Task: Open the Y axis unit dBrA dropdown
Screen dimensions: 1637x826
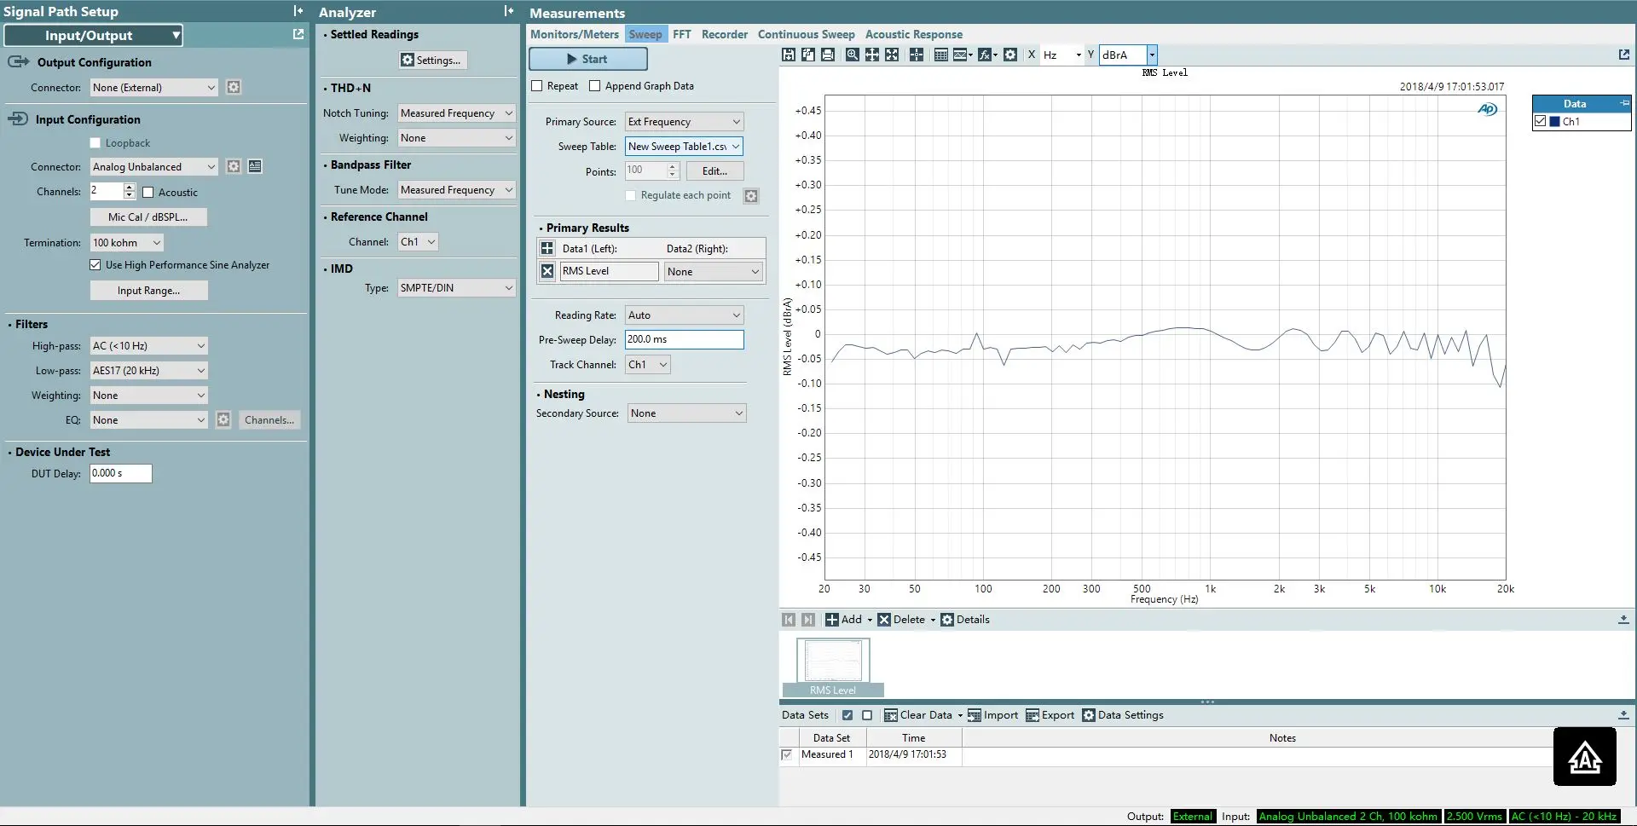Action: click(x=1152, y=55)
